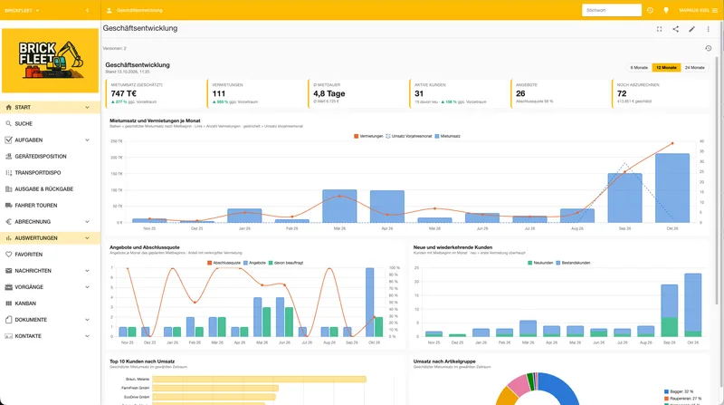Viewport: 724px width, 405px height.
Task: Select the 24 Monate range
Action: (x=694, y=67)
